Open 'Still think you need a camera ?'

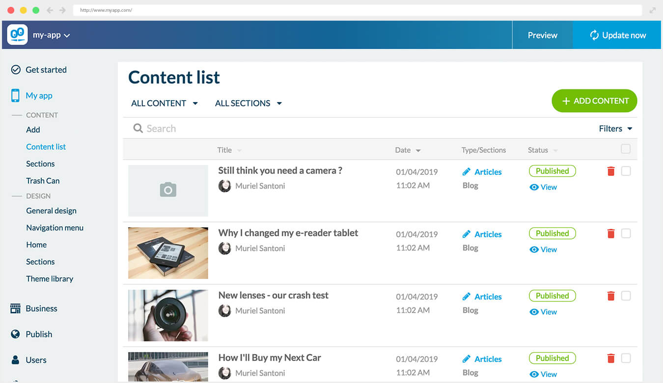point(280,171)
